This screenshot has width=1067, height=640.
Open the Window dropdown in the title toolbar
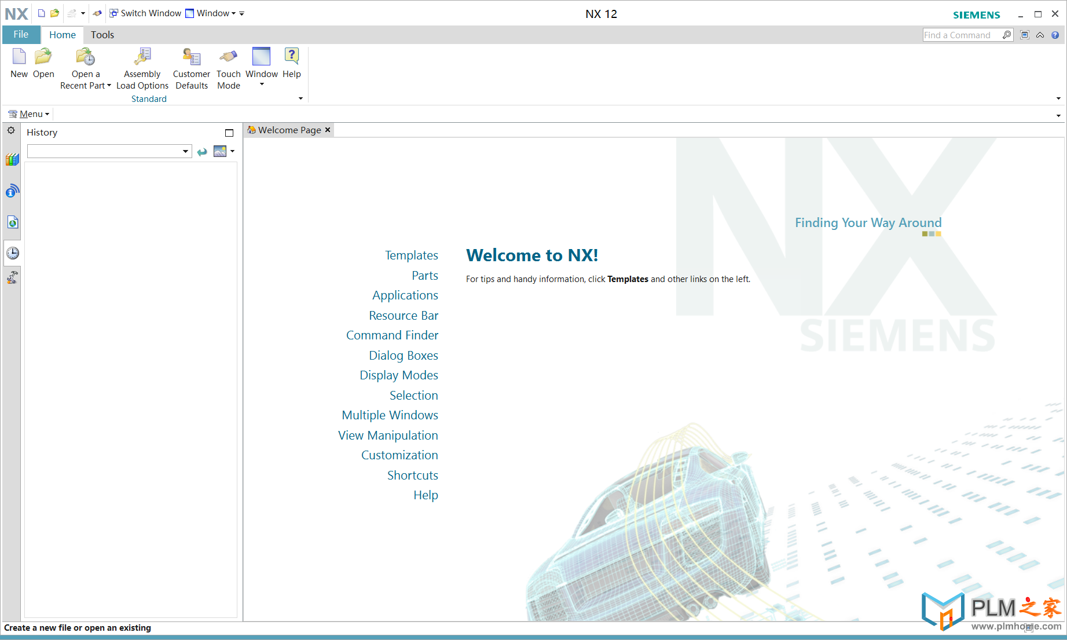point(211,13)
